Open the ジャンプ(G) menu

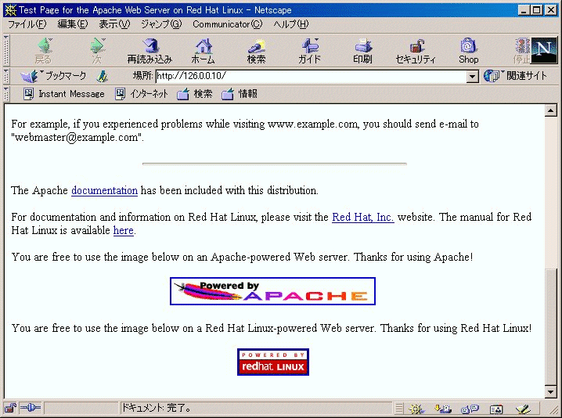pyautogui.click(x=161, y=24)
